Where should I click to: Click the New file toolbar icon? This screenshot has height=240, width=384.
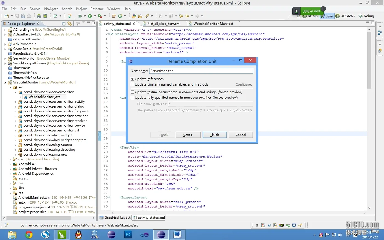tap(6, 16)
